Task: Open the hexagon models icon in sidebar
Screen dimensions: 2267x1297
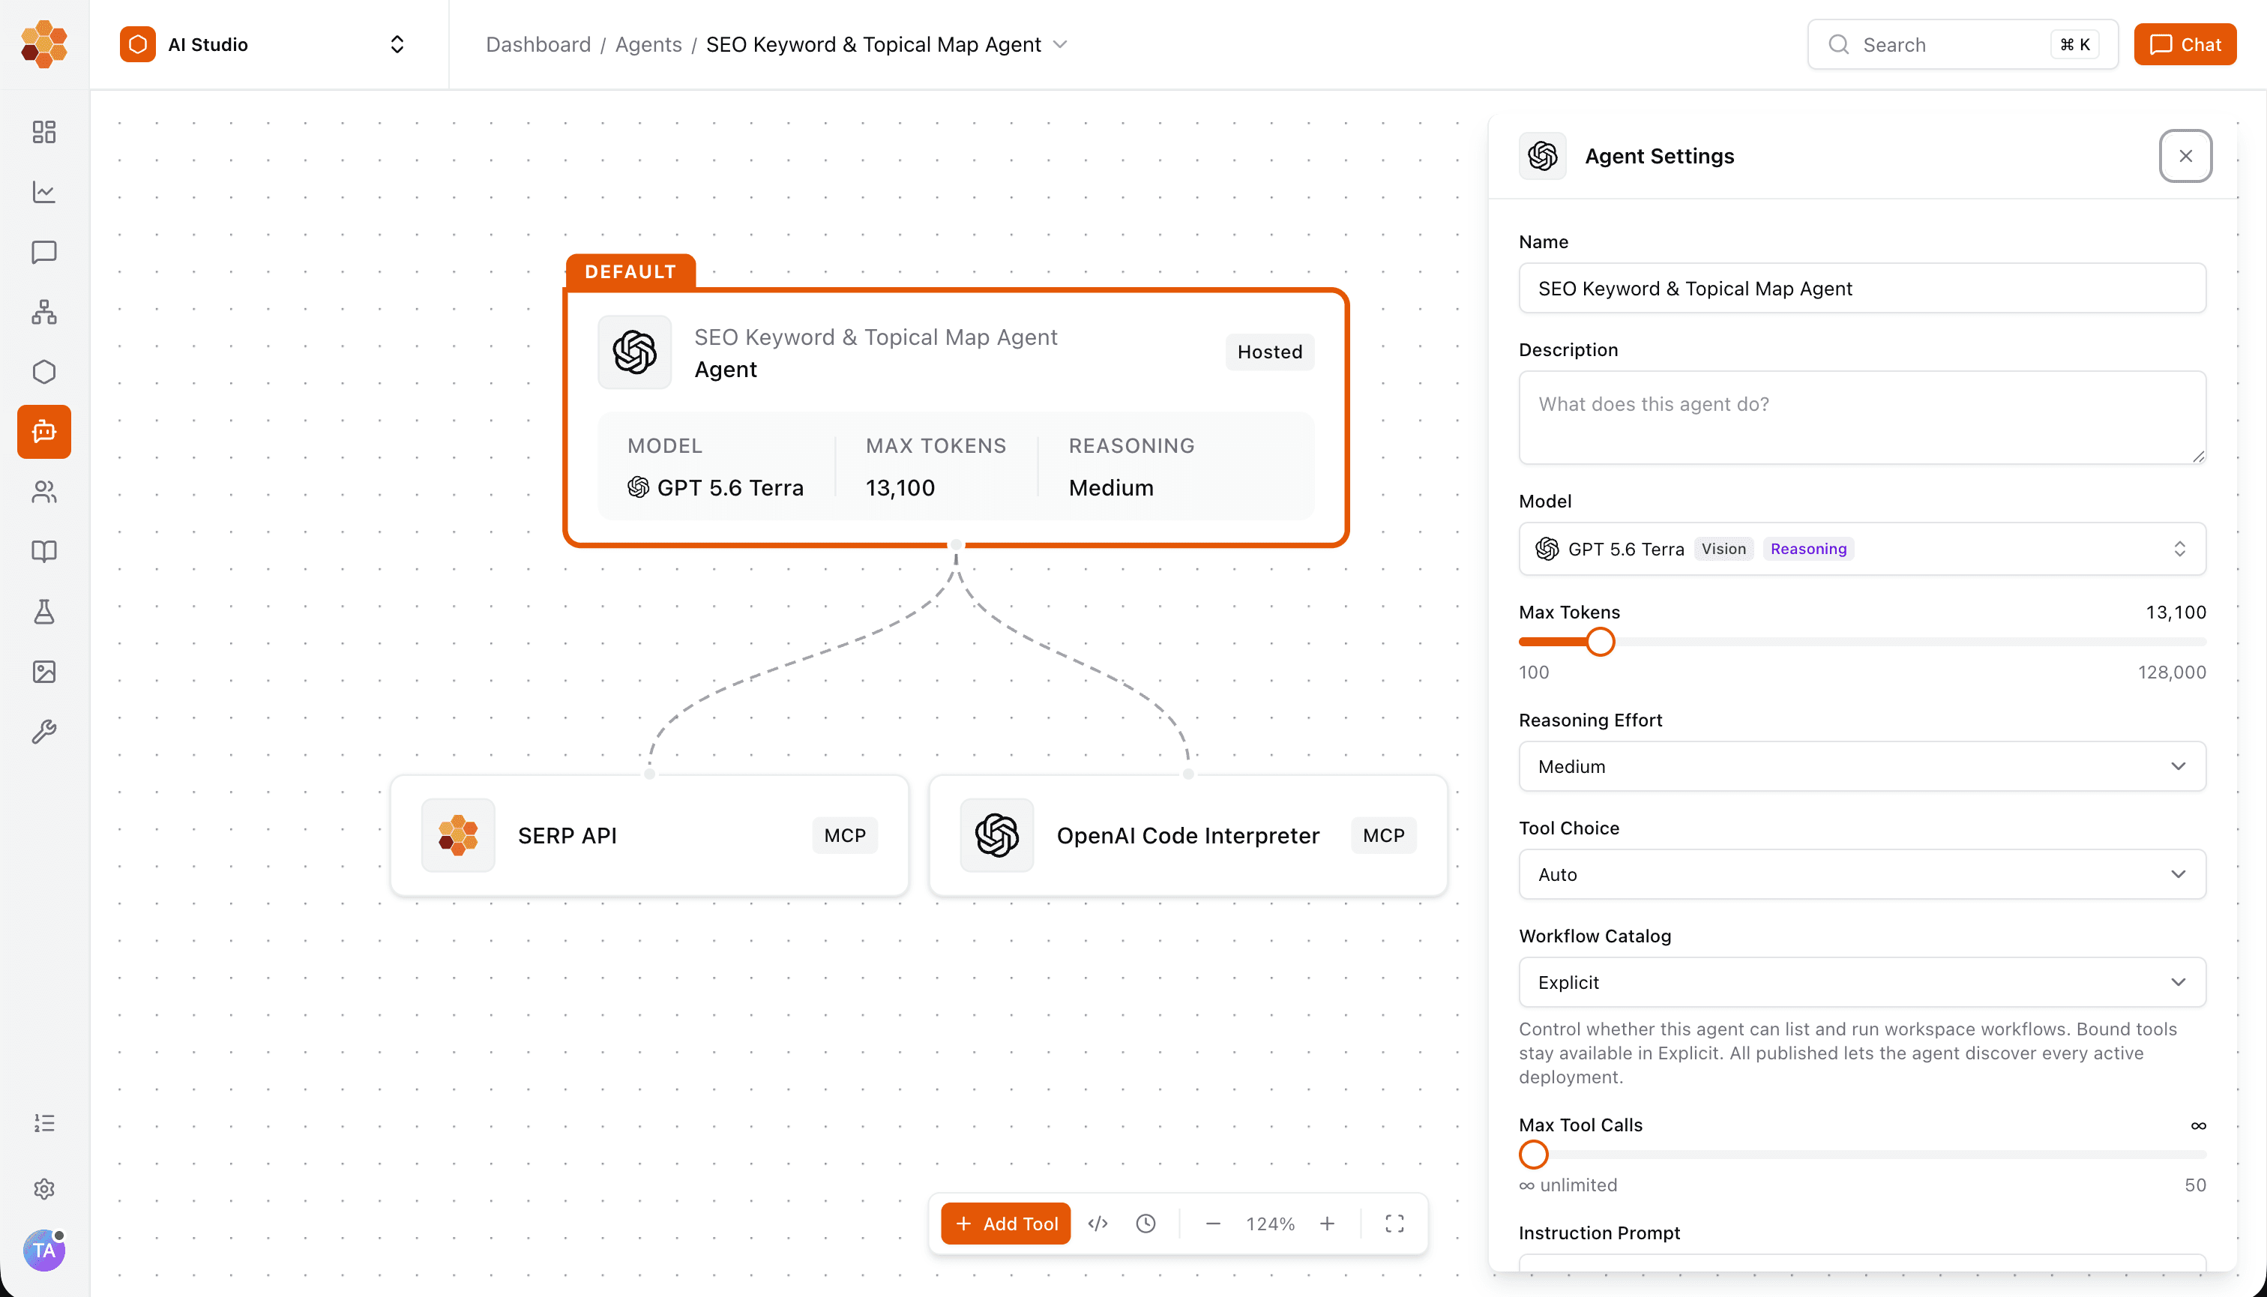Action: pos(43,371)
